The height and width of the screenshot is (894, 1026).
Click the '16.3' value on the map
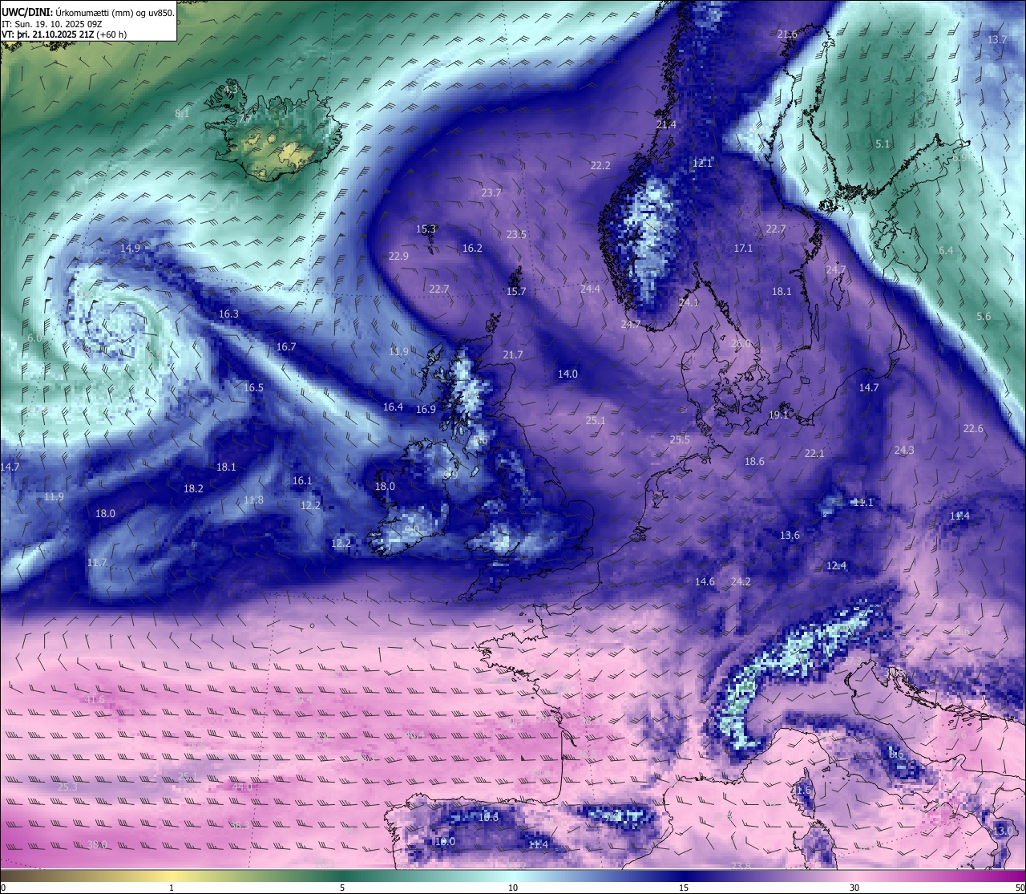228,314
